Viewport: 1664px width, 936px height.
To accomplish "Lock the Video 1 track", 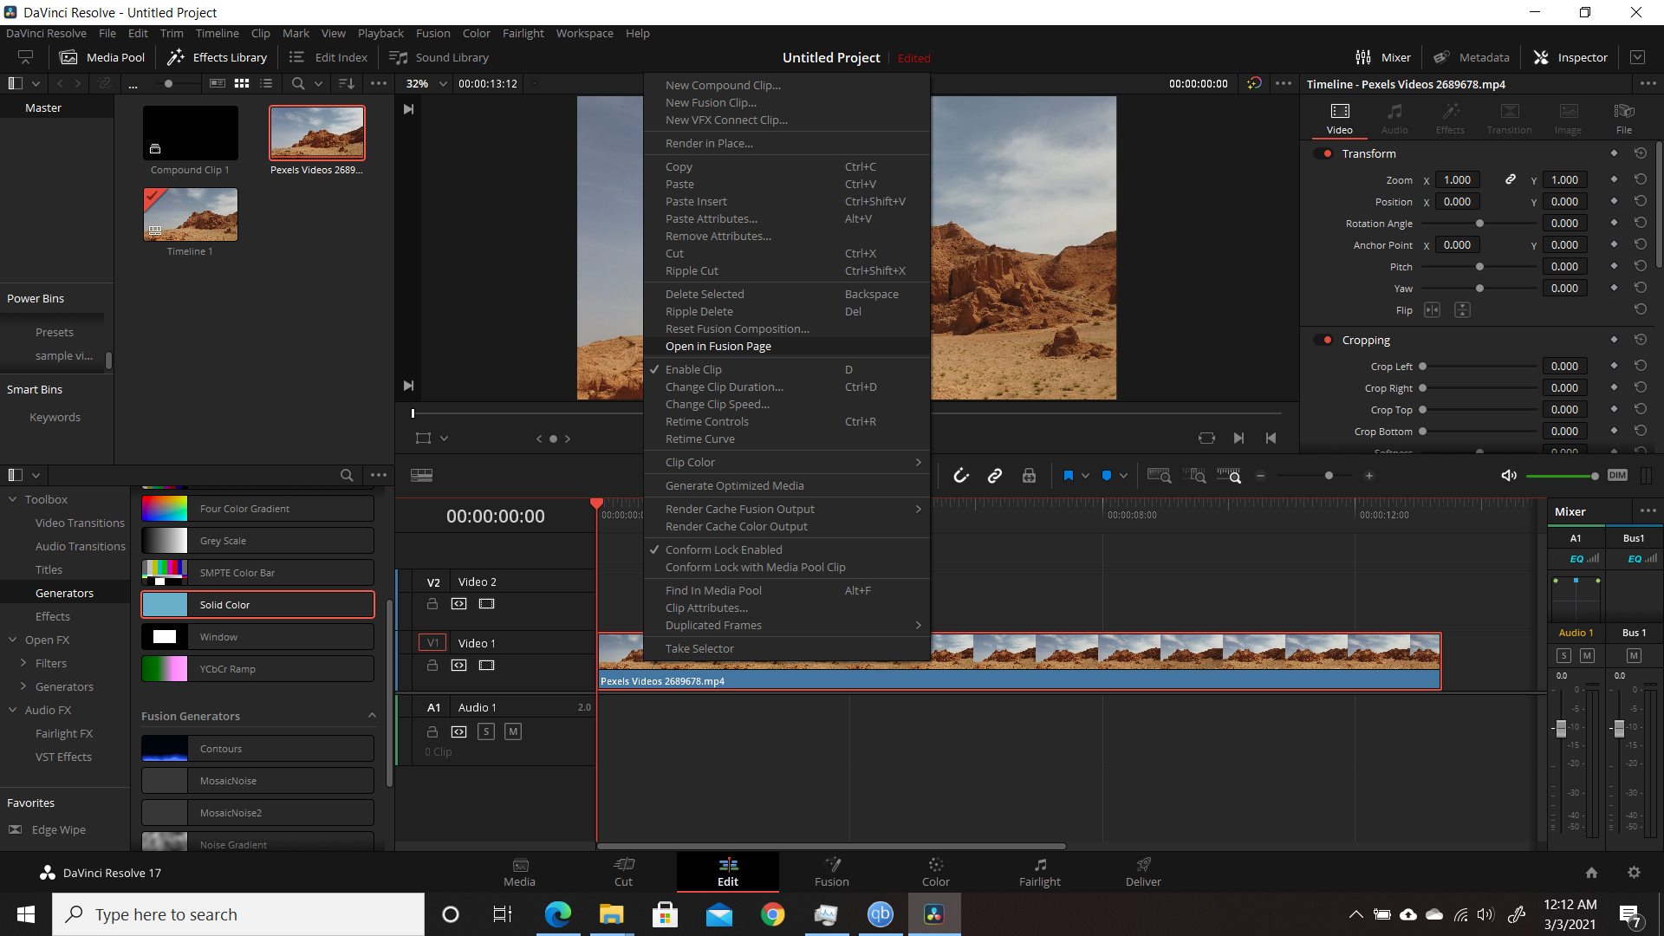I will click(432, 666).
